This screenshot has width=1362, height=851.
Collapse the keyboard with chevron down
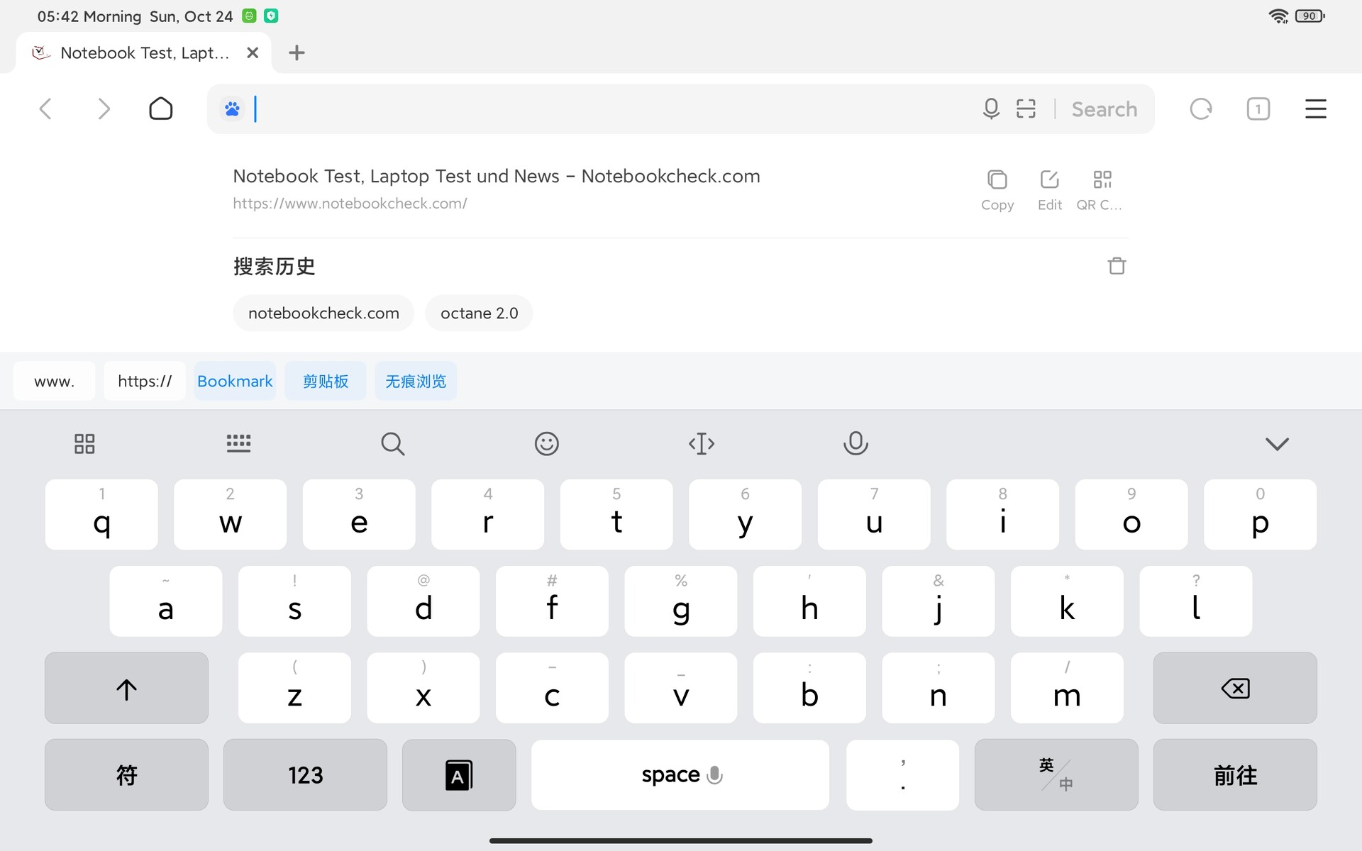coord(1276,444)
